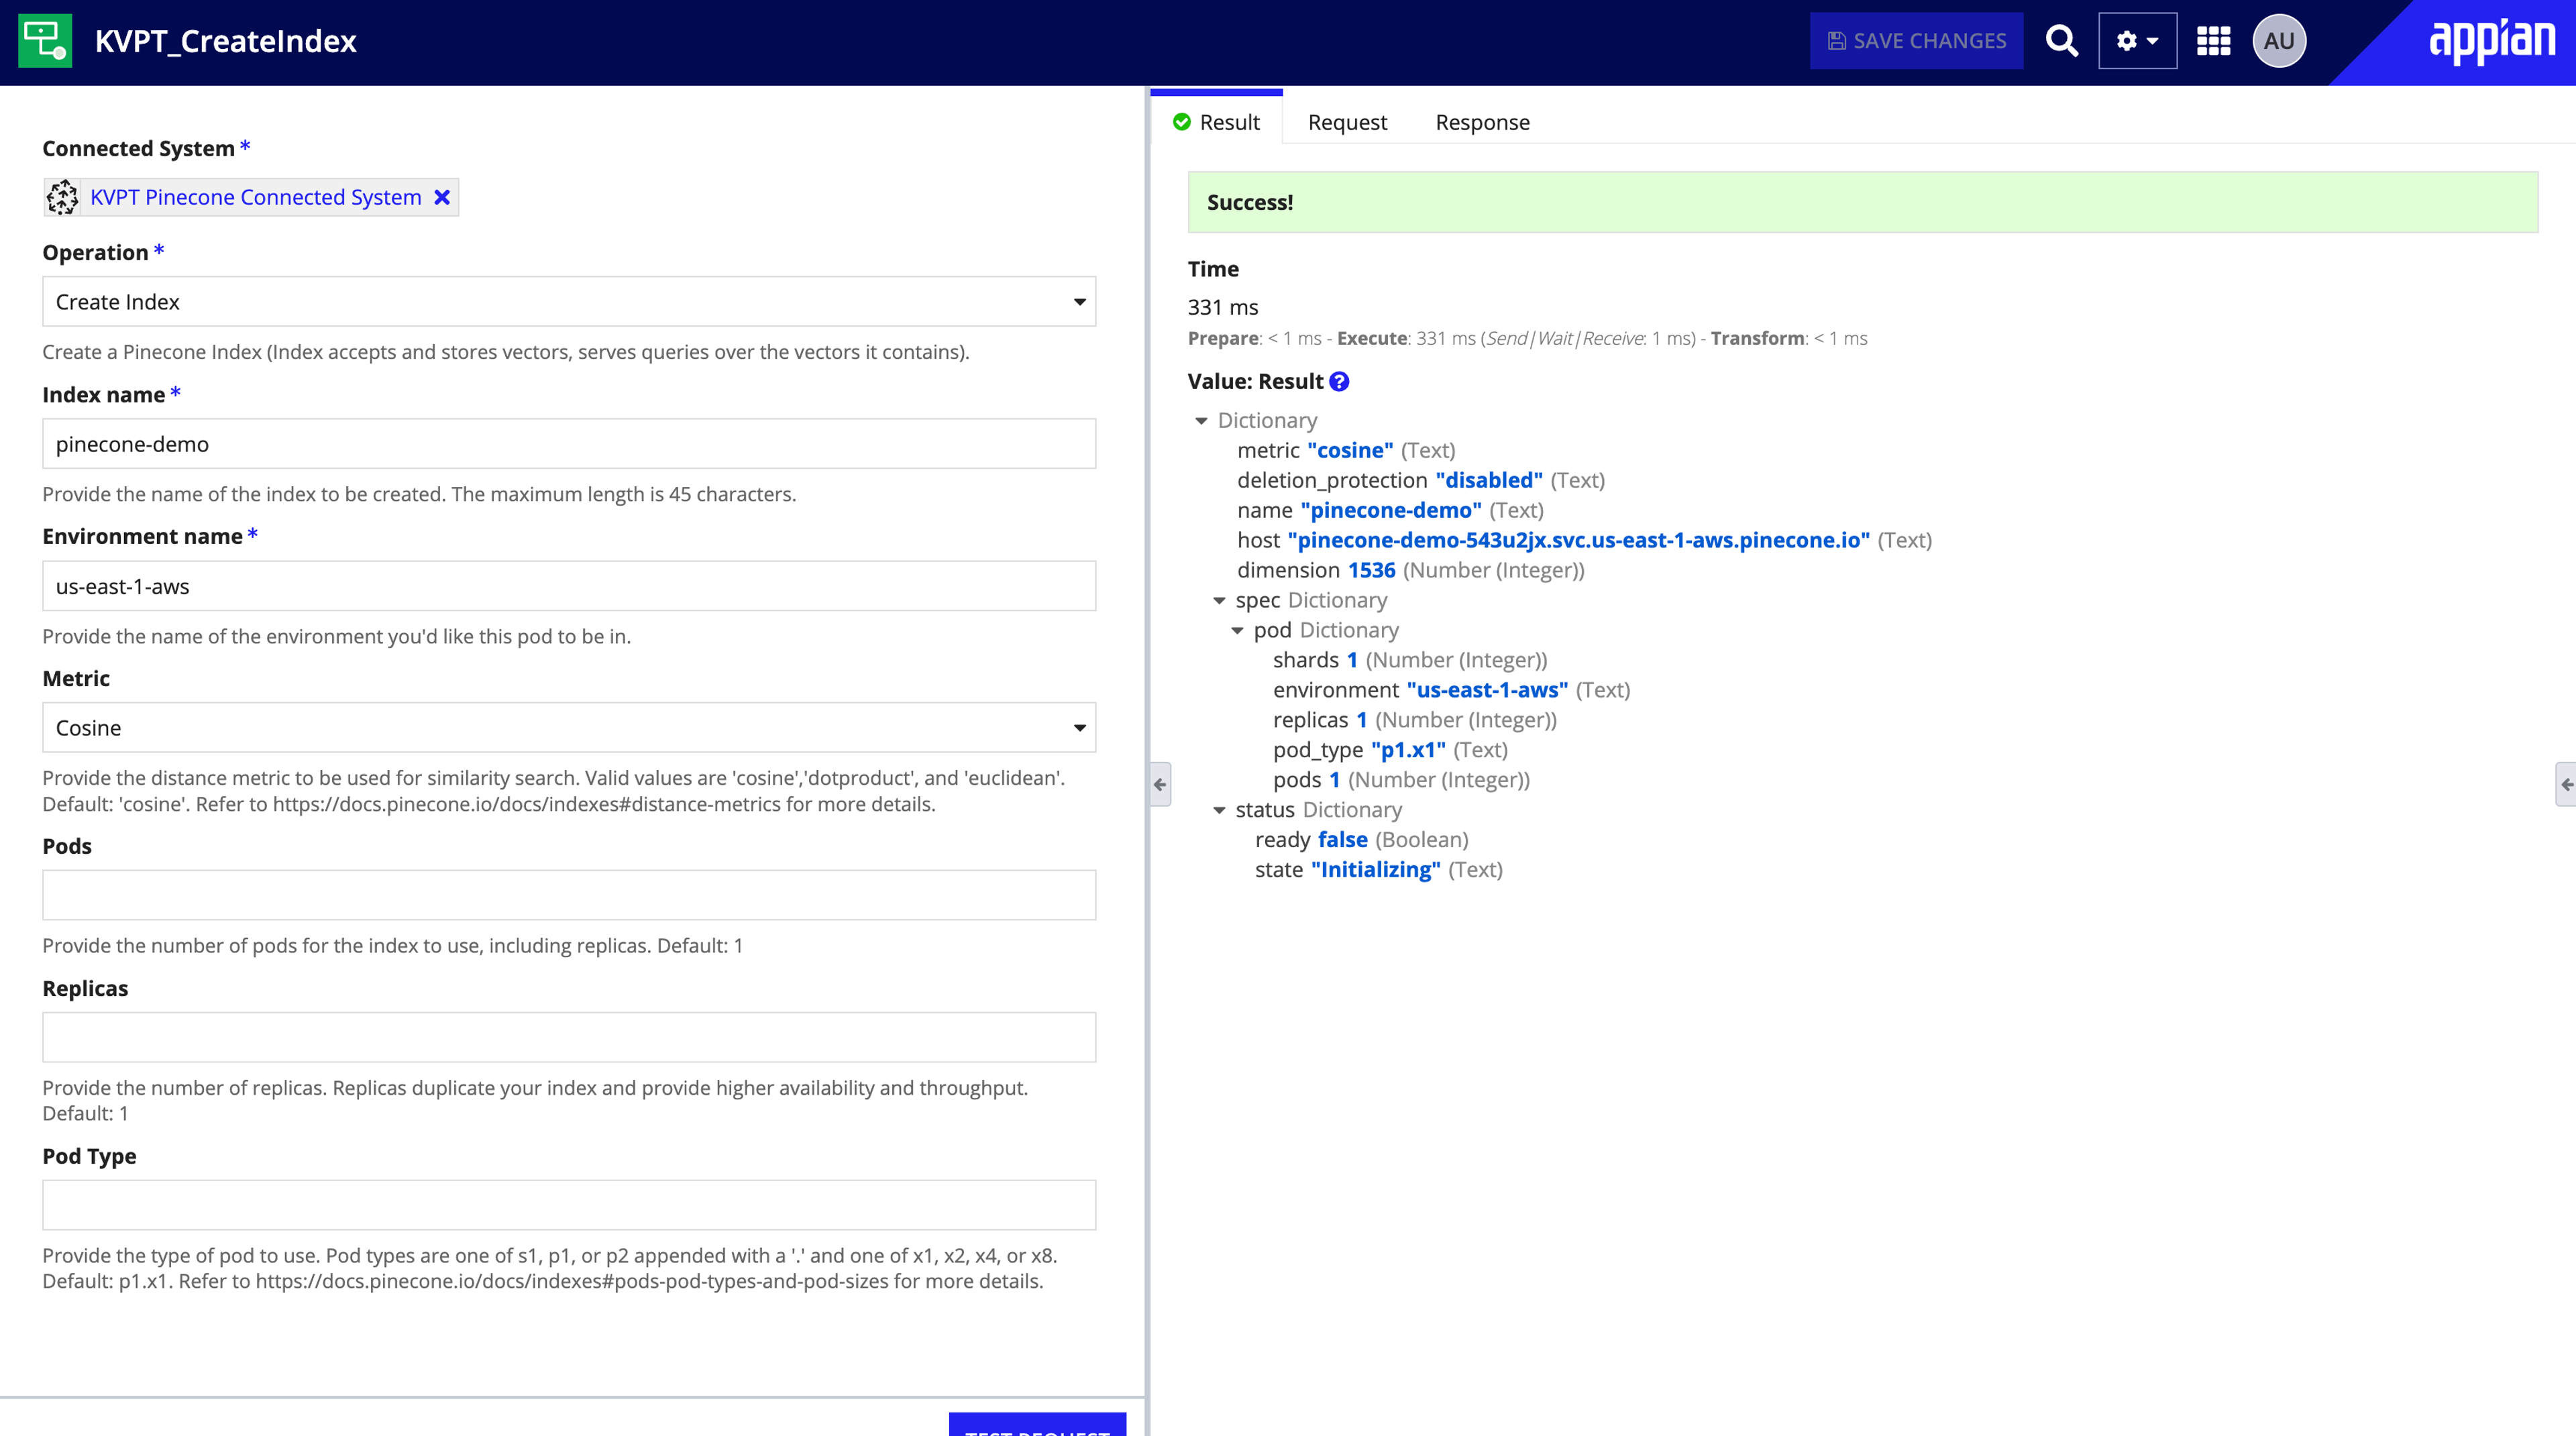Image resolution: width=2576 pixels, height=1436 pixels.
Task: Click the ready false value
Action: 1342,840
